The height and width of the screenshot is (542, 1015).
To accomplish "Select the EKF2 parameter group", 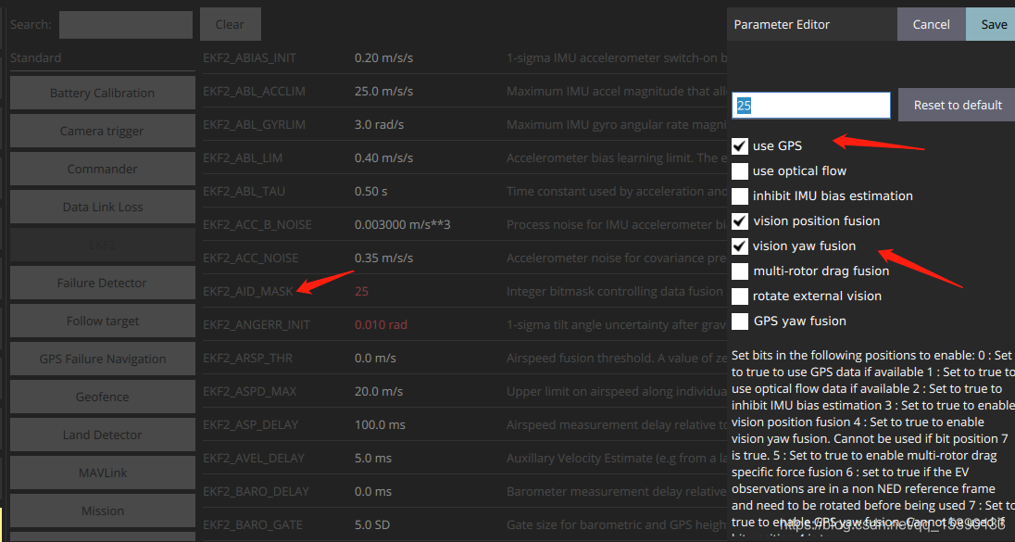I will (102, 245).
